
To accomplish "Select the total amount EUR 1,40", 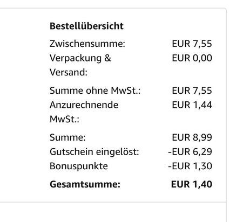I will tap(192, 184).
